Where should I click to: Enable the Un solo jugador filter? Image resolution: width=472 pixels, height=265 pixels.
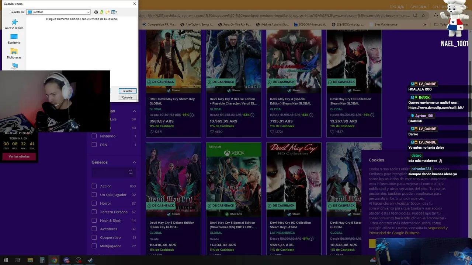pos(94,195)
